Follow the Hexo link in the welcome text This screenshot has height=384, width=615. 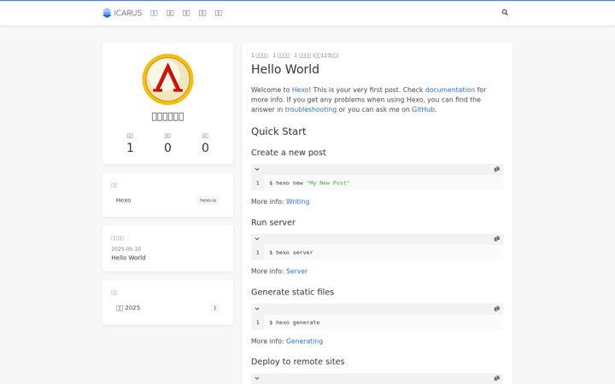[x=300, y=90]
